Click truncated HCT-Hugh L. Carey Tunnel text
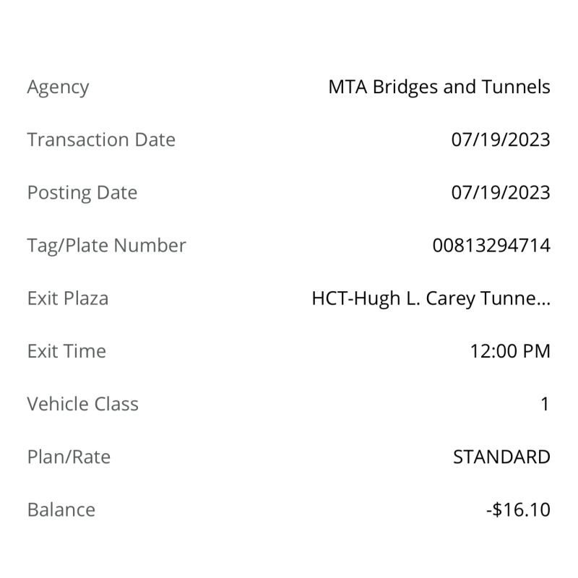The width and height of the screenshot is (578, 578). pyautogui.click(x=431, y=298)
